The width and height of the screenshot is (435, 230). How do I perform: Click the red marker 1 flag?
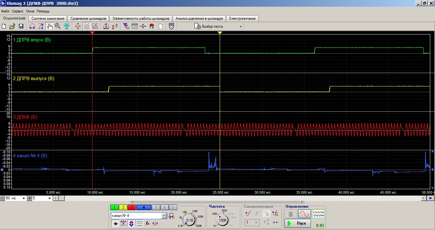pos(92,33)
